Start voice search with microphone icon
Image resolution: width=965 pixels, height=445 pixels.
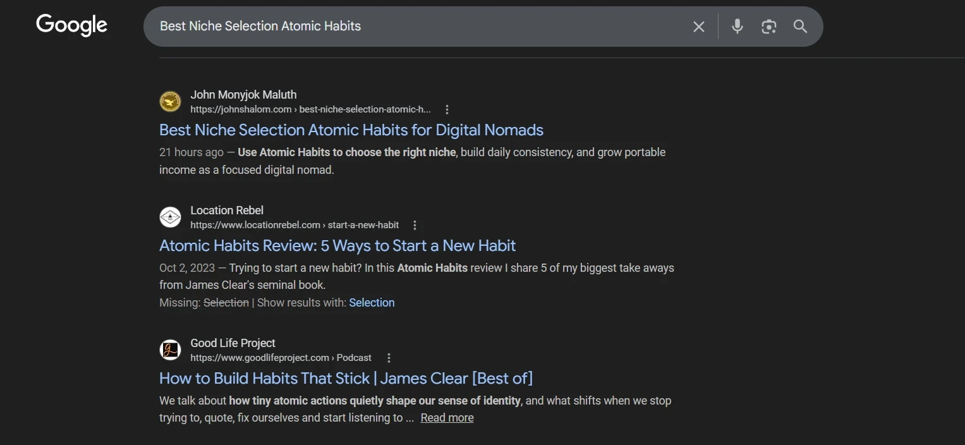coord(737,27)
